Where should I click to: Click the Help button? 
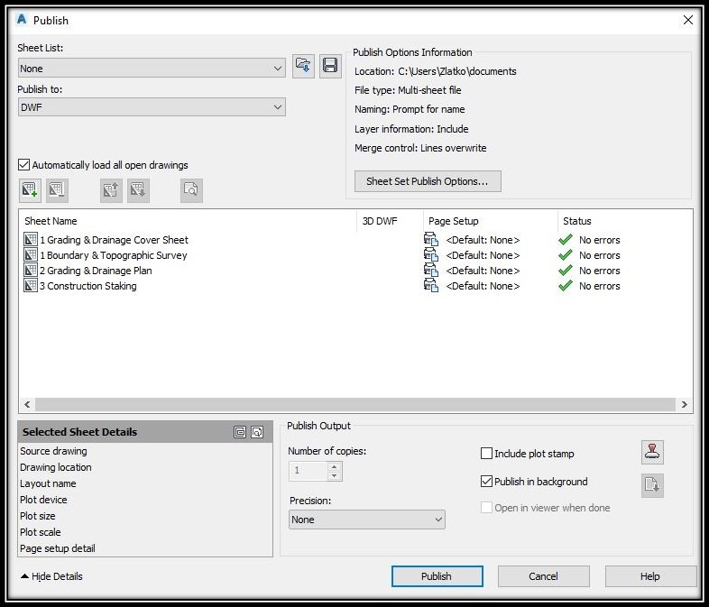coord(650,576)
